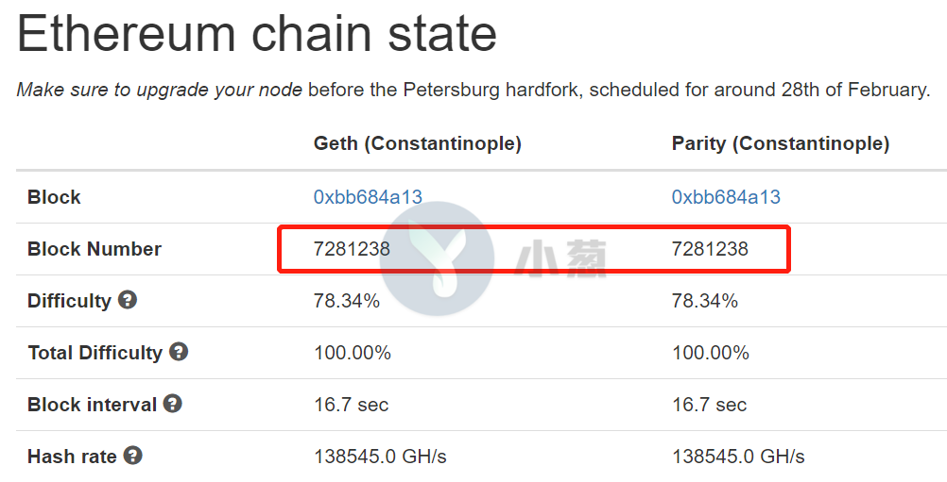
Task: Select the Parity block number 7281238
Action: point(710,249)
